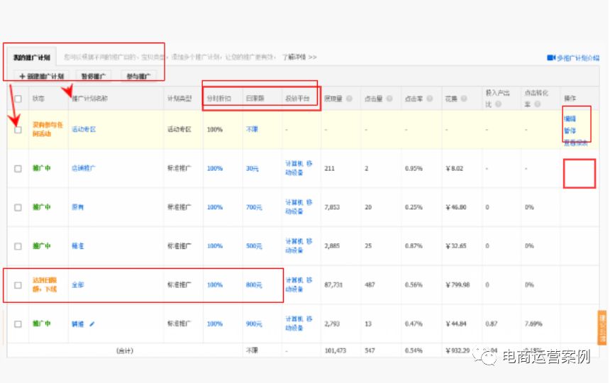
Task: Click 不限 daily limit in 活动专区 row
Action: pyautogui.click(x=252, y=129)
